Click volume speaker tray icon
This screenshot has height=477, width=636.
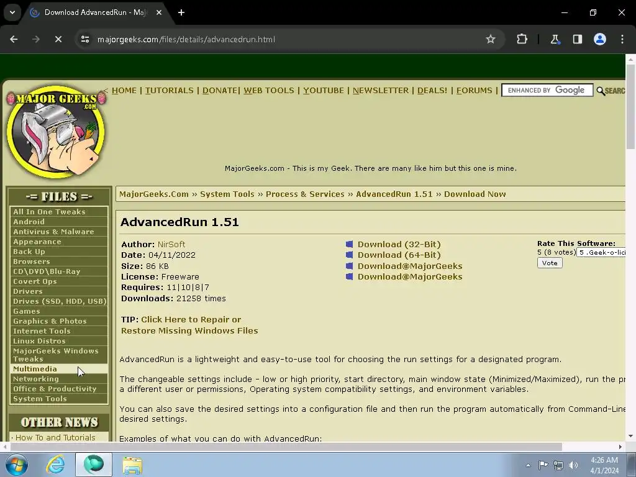point(573,465)
